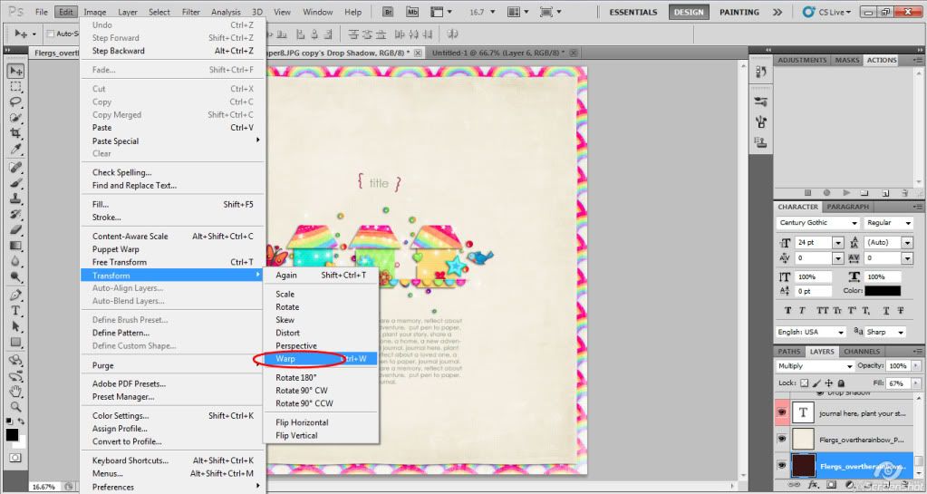The height and width of the screenshot is (494, 927).
Task: Click the black text Color swatch
Action: [x=882, y=291]
